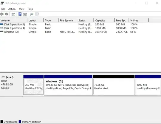Click the Properties/settings list toolbar icon

point(37,14)
